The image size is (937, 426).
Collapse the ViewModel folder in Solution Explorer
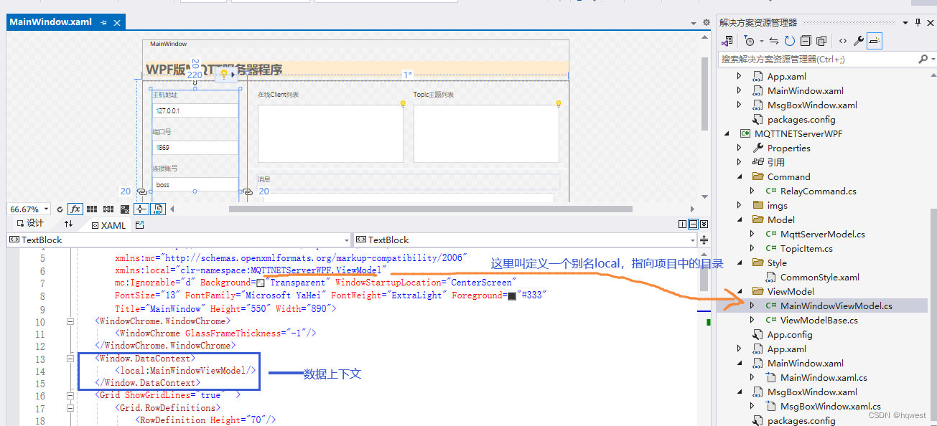(740, 291)
